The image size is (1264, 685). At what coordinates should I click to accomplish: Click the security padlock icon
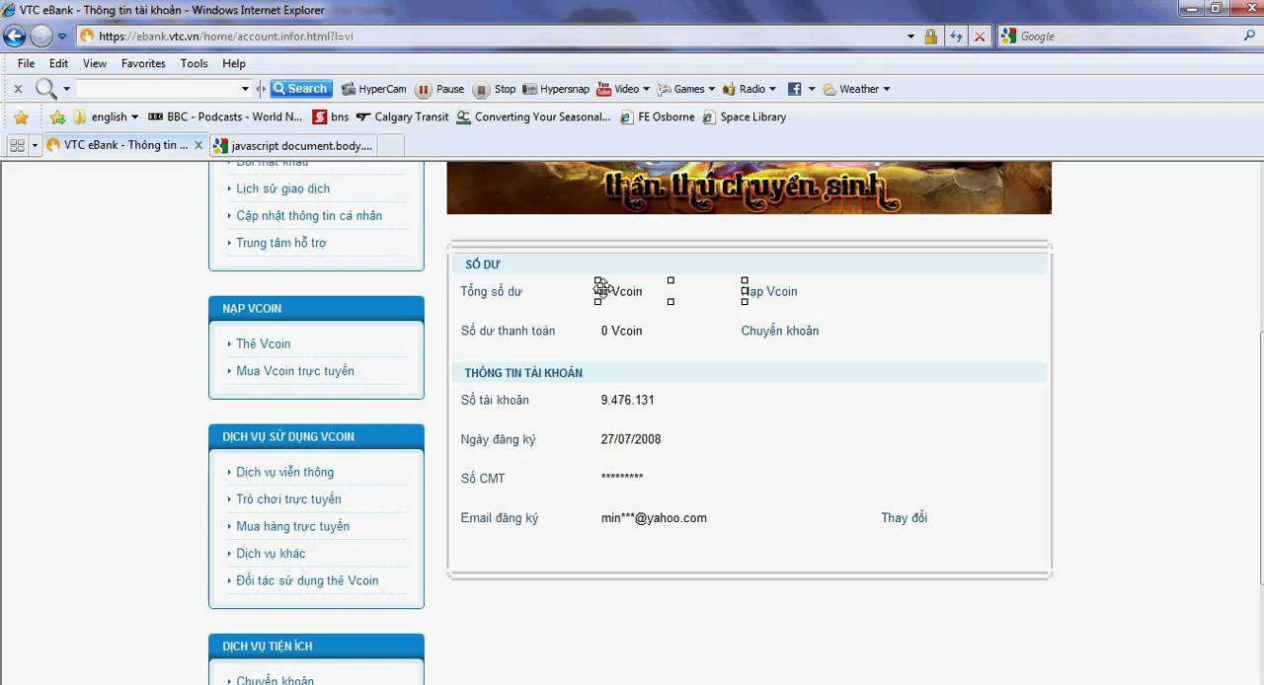(x=930, y=37)
